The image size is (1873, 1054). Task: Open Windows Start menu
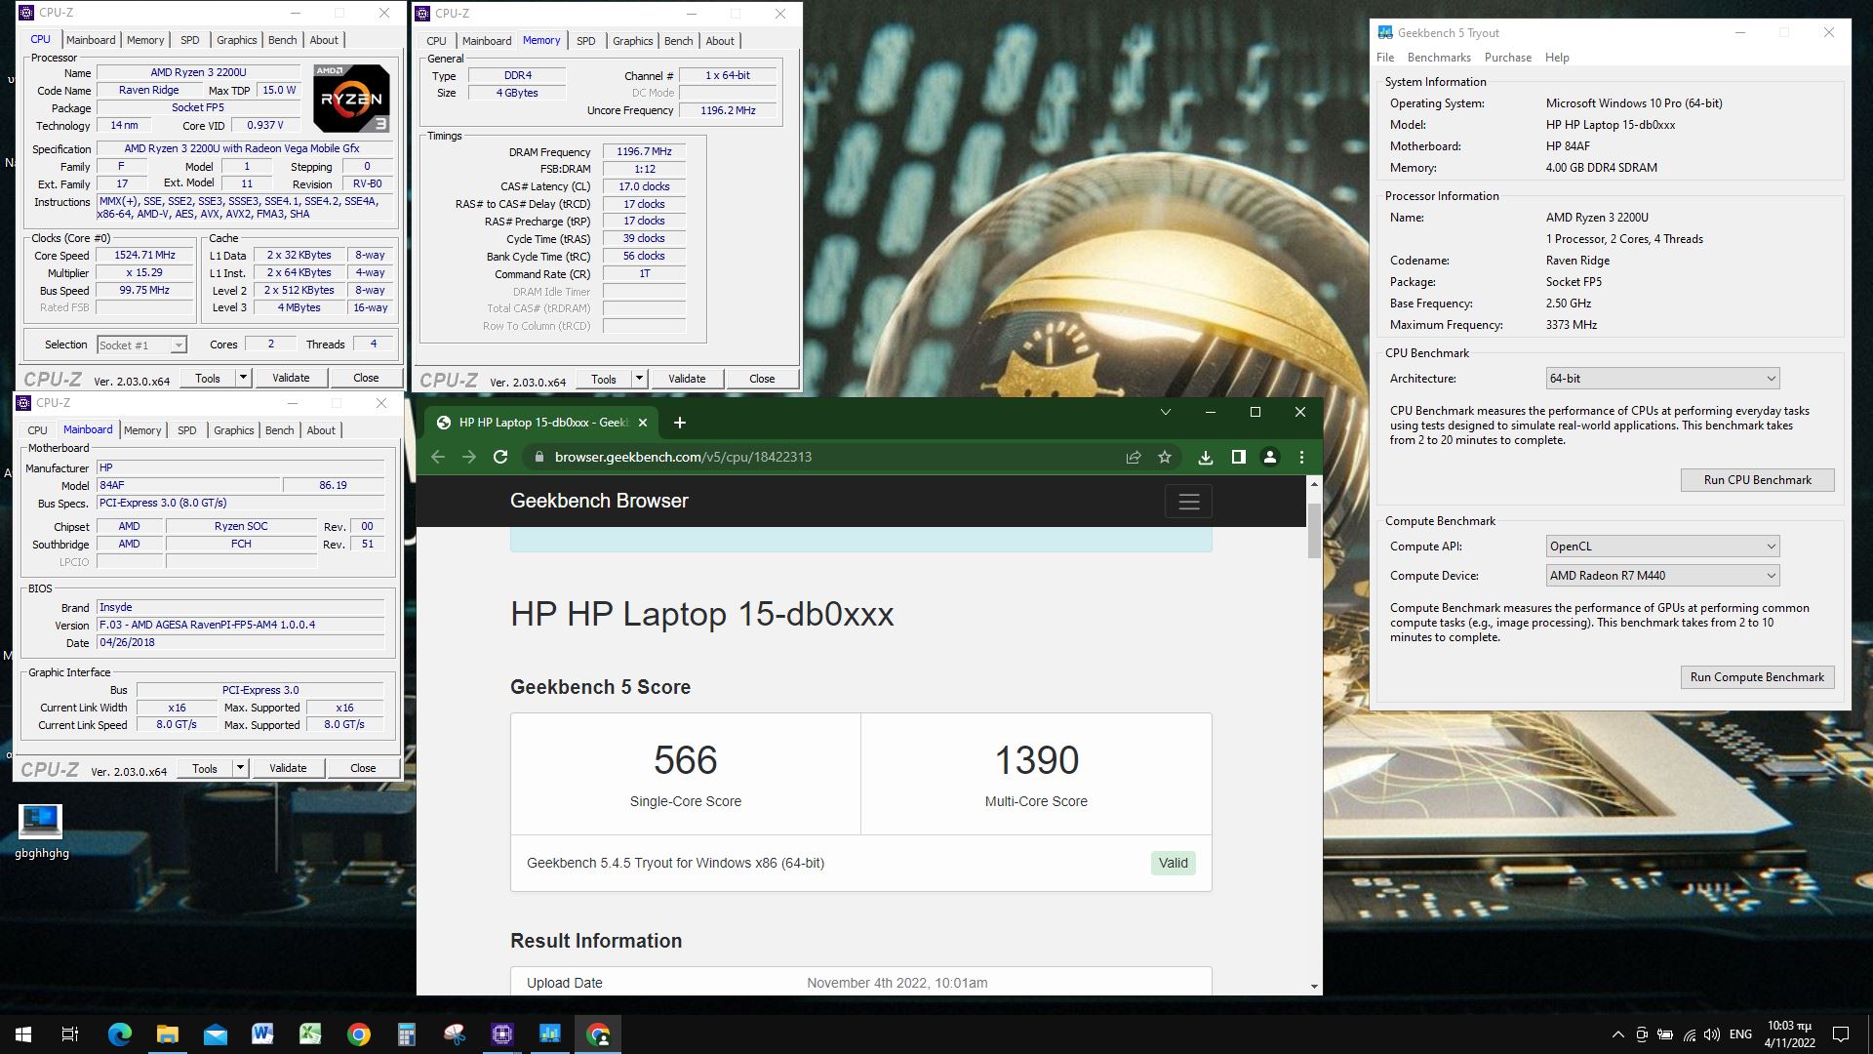click(23, 1034)
